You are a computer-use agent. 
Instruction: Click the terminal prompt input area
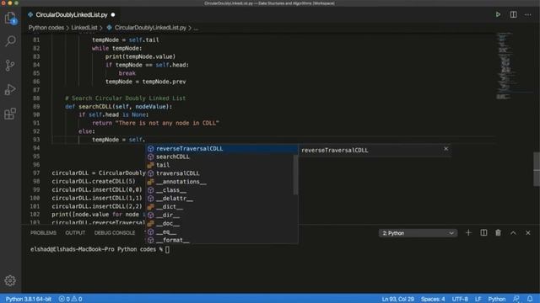click(167, 249)
